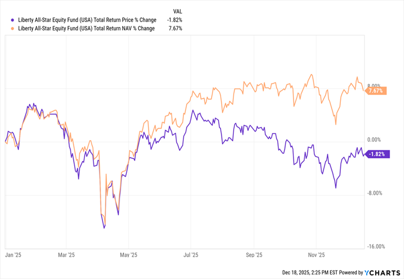Click the 7.67% value in the legend

point(175,28)
